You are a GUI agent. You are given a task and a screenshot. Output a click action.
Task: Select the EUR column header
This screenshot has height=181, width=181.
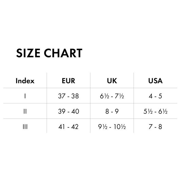(69, 81)
